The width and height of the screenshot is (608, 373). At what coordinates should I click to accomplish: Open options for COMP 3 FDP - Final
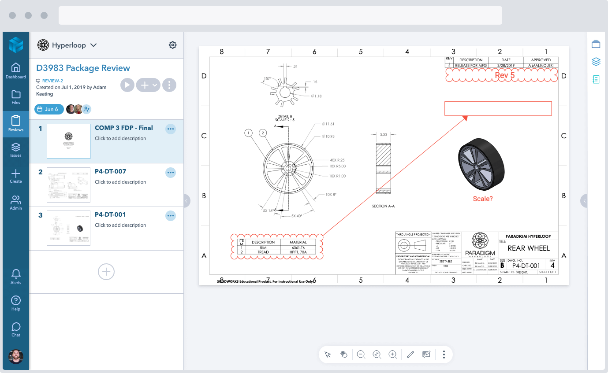pos(171,129)
